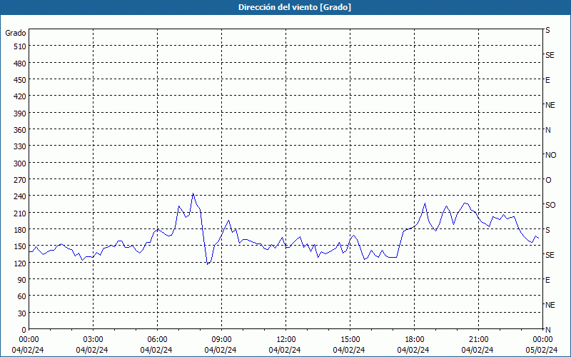
Task: Click the "Dirección del viento [Grado]" chart title
Action: point(295,7)
